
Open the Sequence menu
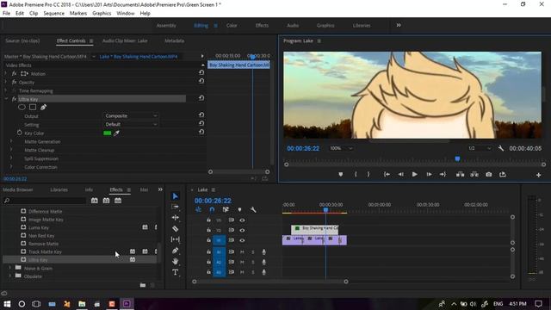[53, 14]
